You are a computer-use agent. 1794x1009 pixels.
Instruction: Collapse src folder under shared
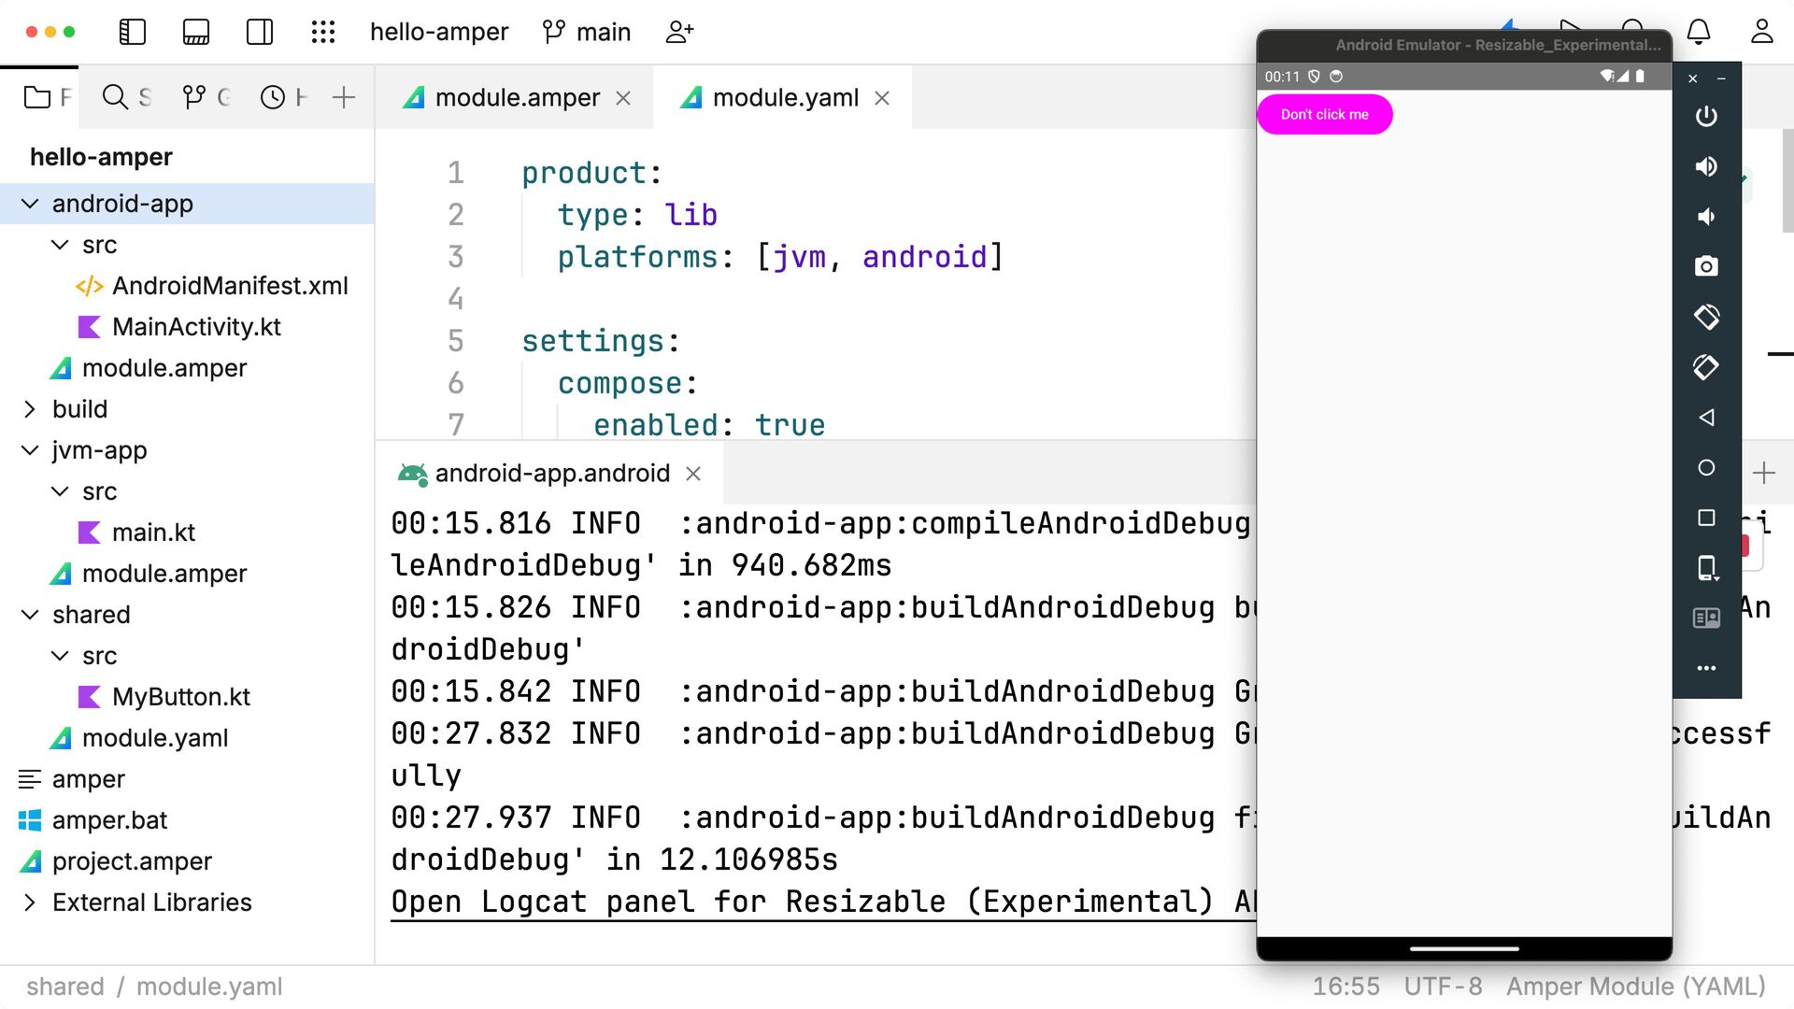(60, 656)
